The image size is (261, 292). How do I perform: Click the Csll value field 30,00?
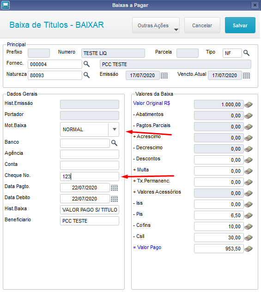point(219,237)
